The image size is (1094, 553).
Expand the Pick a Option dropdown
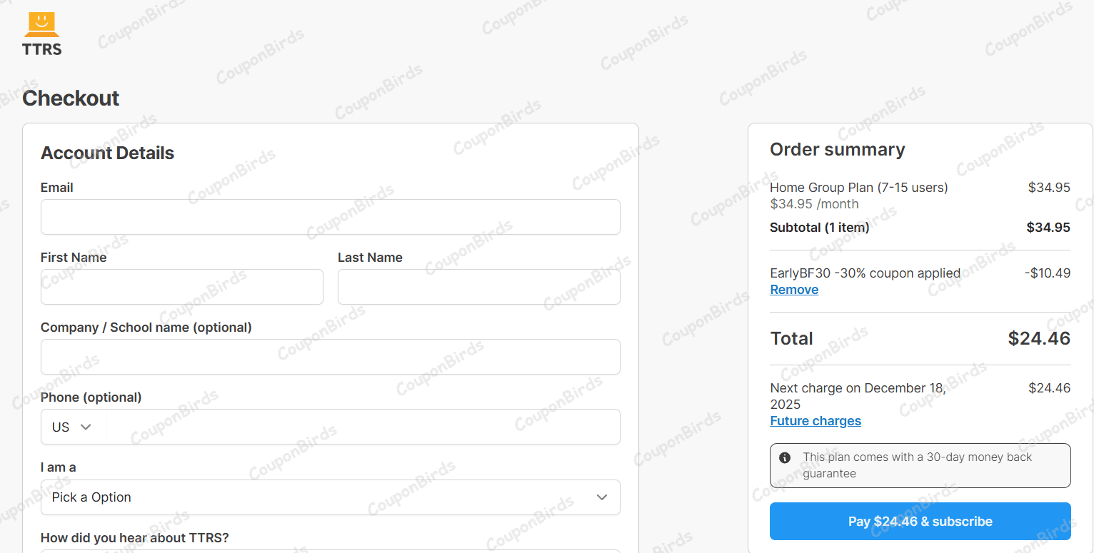[x=331, y=497]
